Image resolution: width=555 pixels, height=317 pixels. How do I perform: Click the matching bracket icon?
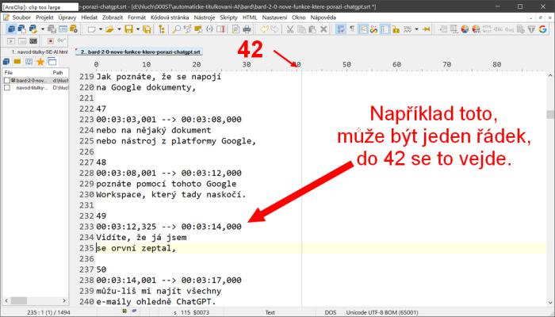point(209,29)
